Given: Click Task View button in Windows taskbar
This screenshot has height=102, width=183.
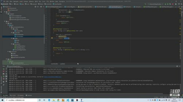Looking at the screenshot, I should [44, 100].
